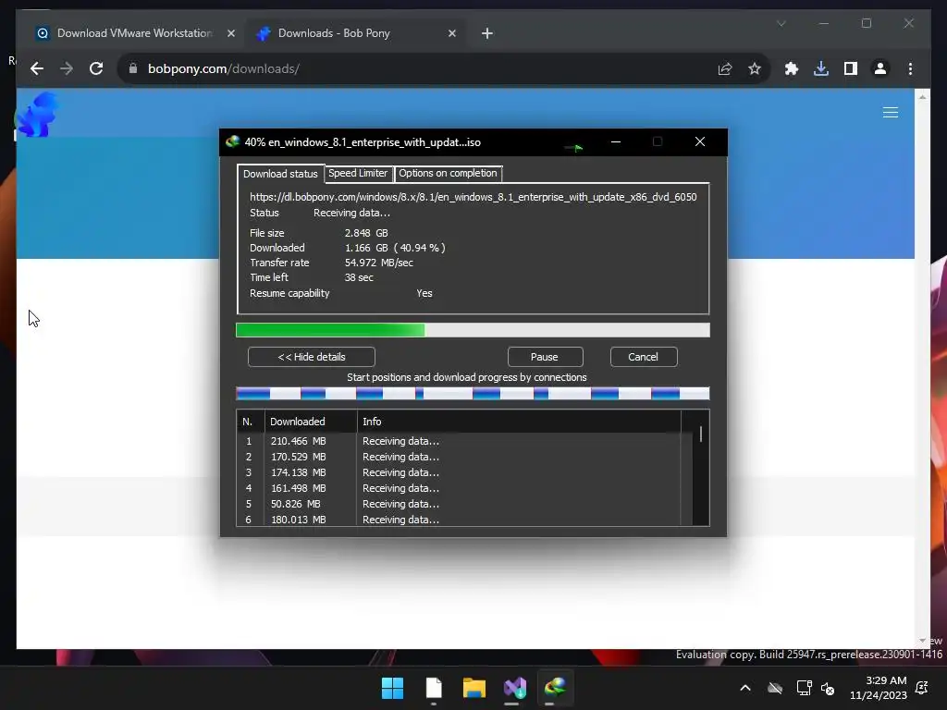Screen dimensions: 947x710
Task: Click the download URL text in dialog
Action: click(x=473, y=197)
